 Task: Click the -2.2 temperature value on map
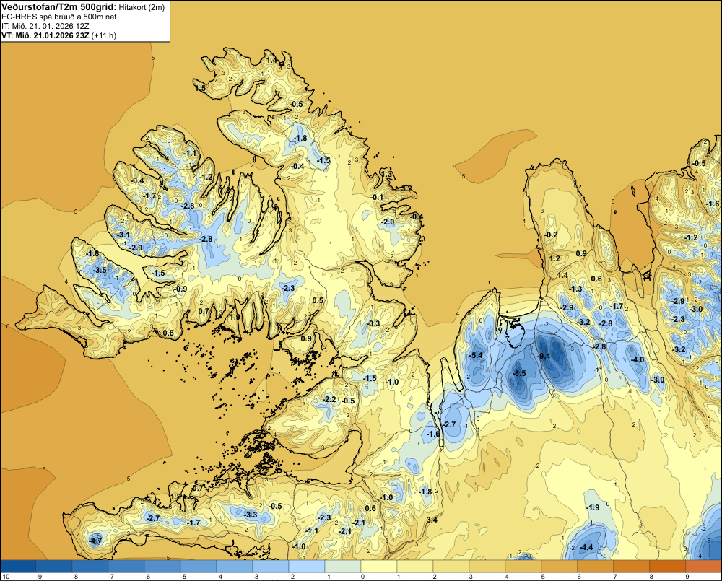point(330,399)
